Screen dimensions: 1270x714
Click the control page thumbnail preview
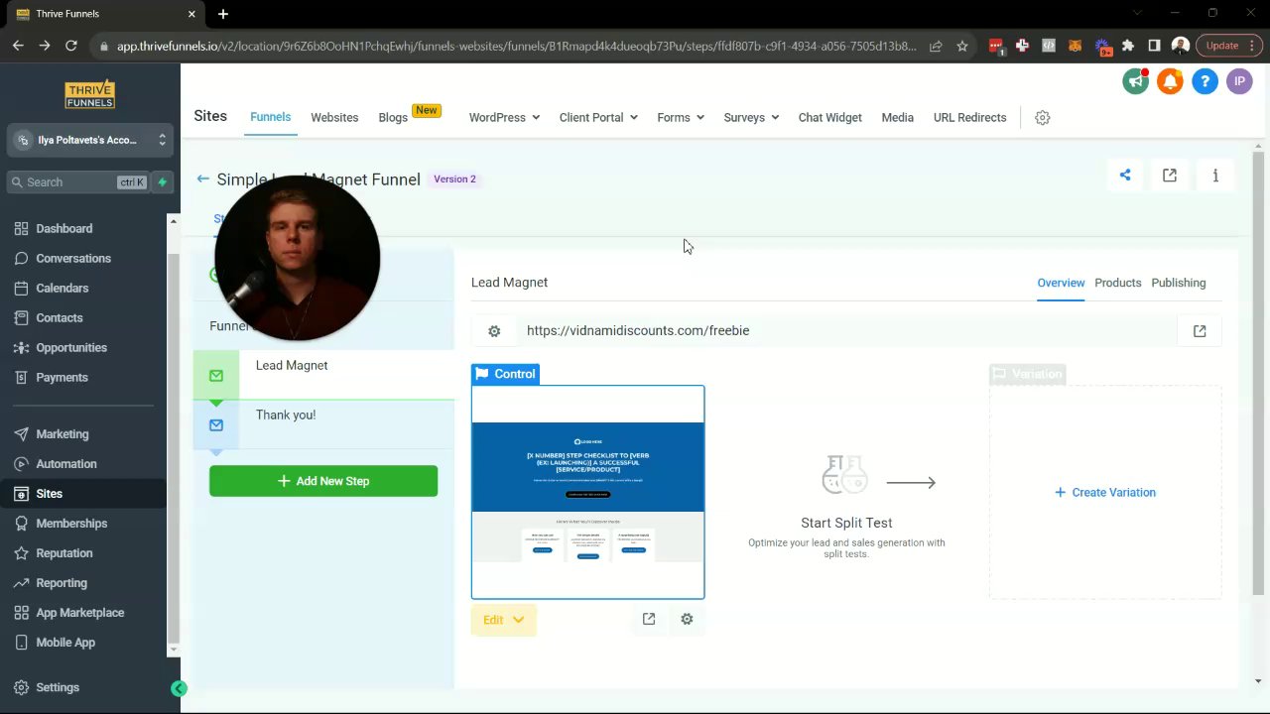pos(587,492)
